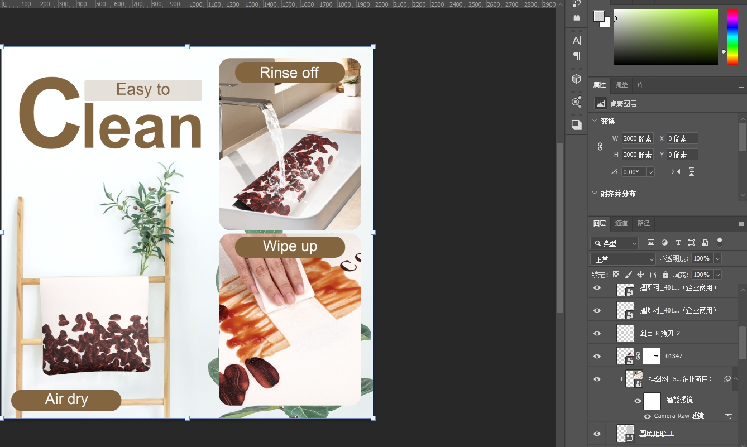Hide the 图层 8 拷贝 2 layer
The image size is (747, 447).
[597, 333]
